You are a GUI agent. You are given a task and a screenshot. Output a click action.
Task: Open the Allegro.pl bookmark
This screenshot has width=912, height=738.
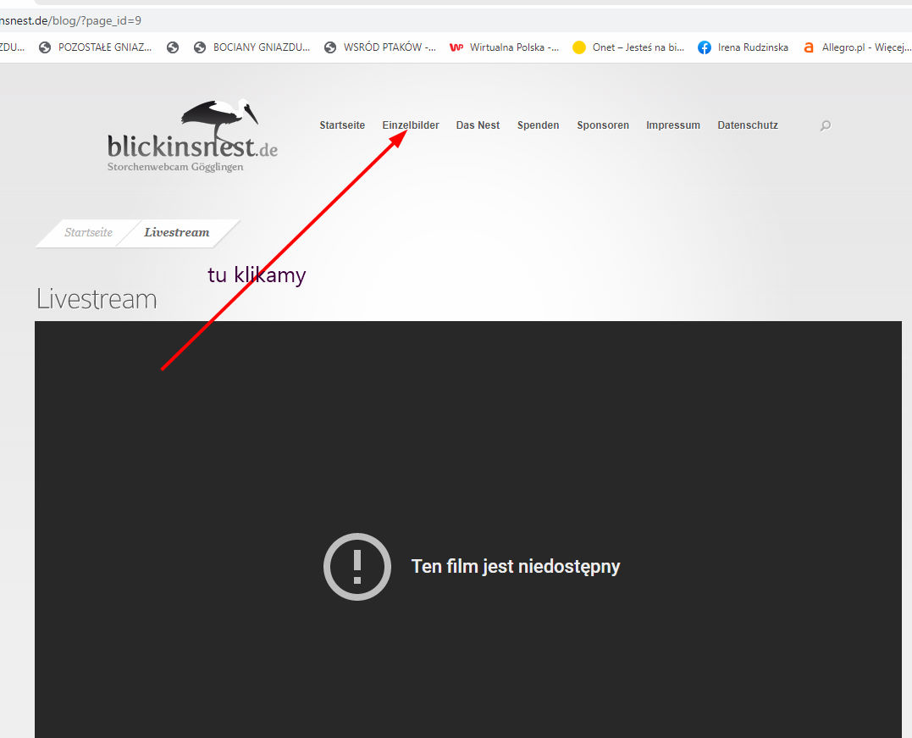tap(857, 47)
